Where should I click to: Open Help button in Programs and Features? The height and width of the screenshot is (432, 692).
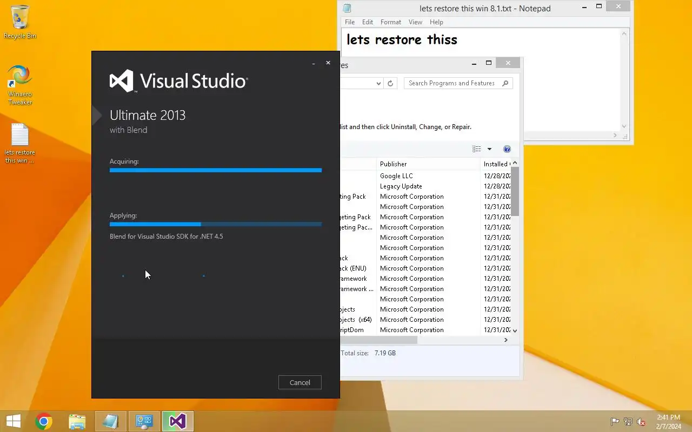pyautogui.click(x=507, y=149)
